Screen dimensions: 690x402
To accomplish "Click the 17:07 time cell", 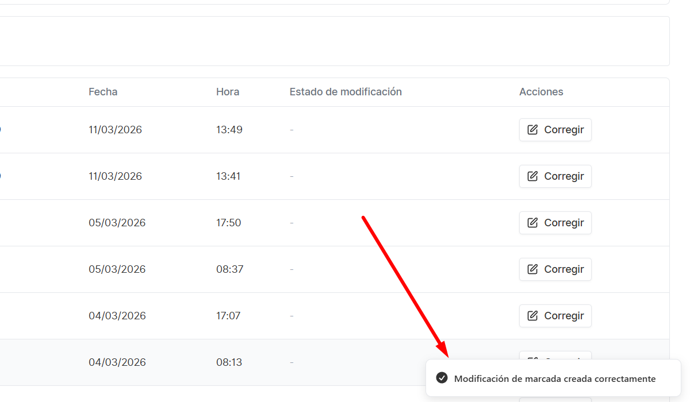I will pyautogui.click(x=228, y=316).
